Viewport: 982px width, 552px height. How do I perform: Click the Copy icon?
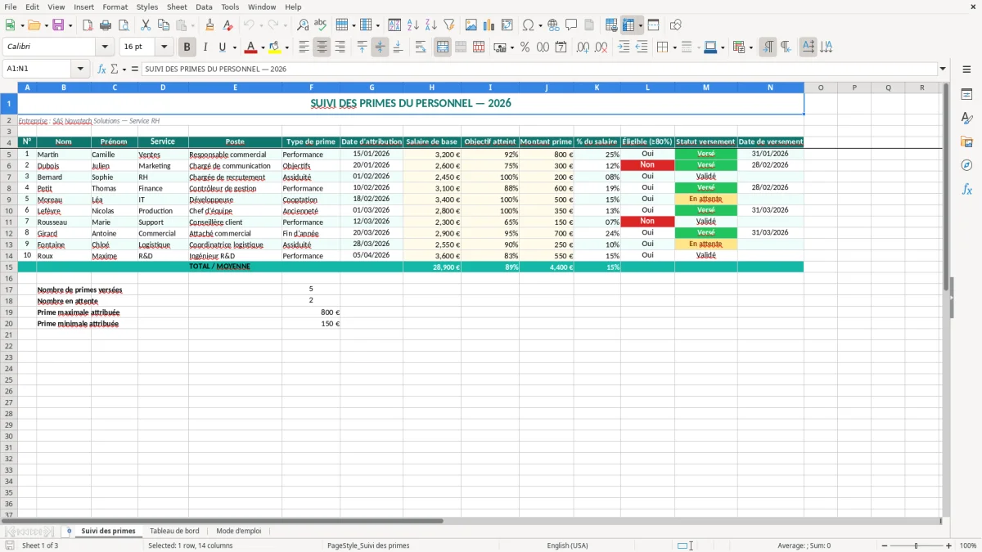click(x=164, y=25)
